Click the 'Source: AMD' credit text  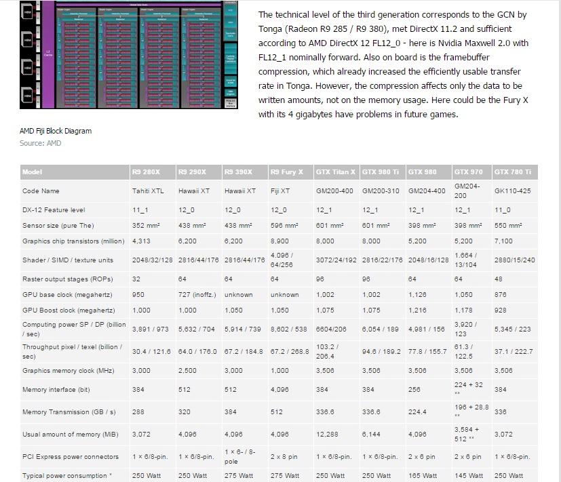click(x=41, y=143)
